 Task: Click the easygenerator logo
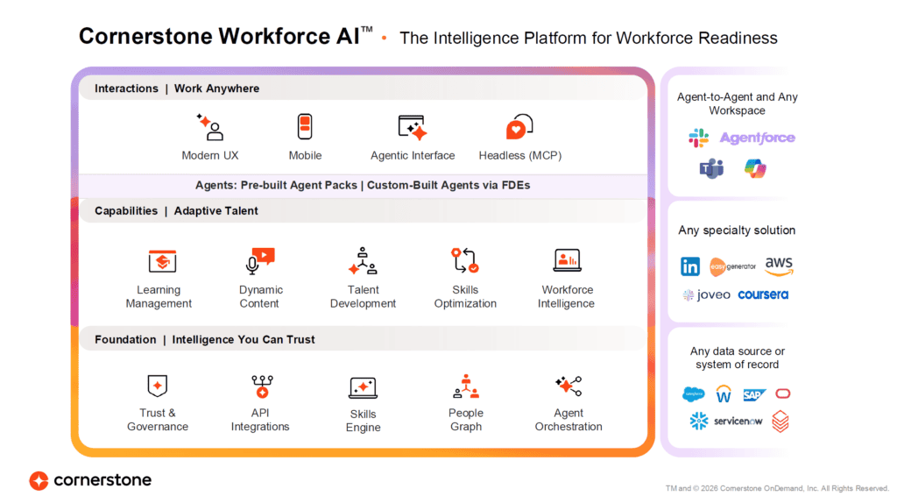[x=733, y=266]
